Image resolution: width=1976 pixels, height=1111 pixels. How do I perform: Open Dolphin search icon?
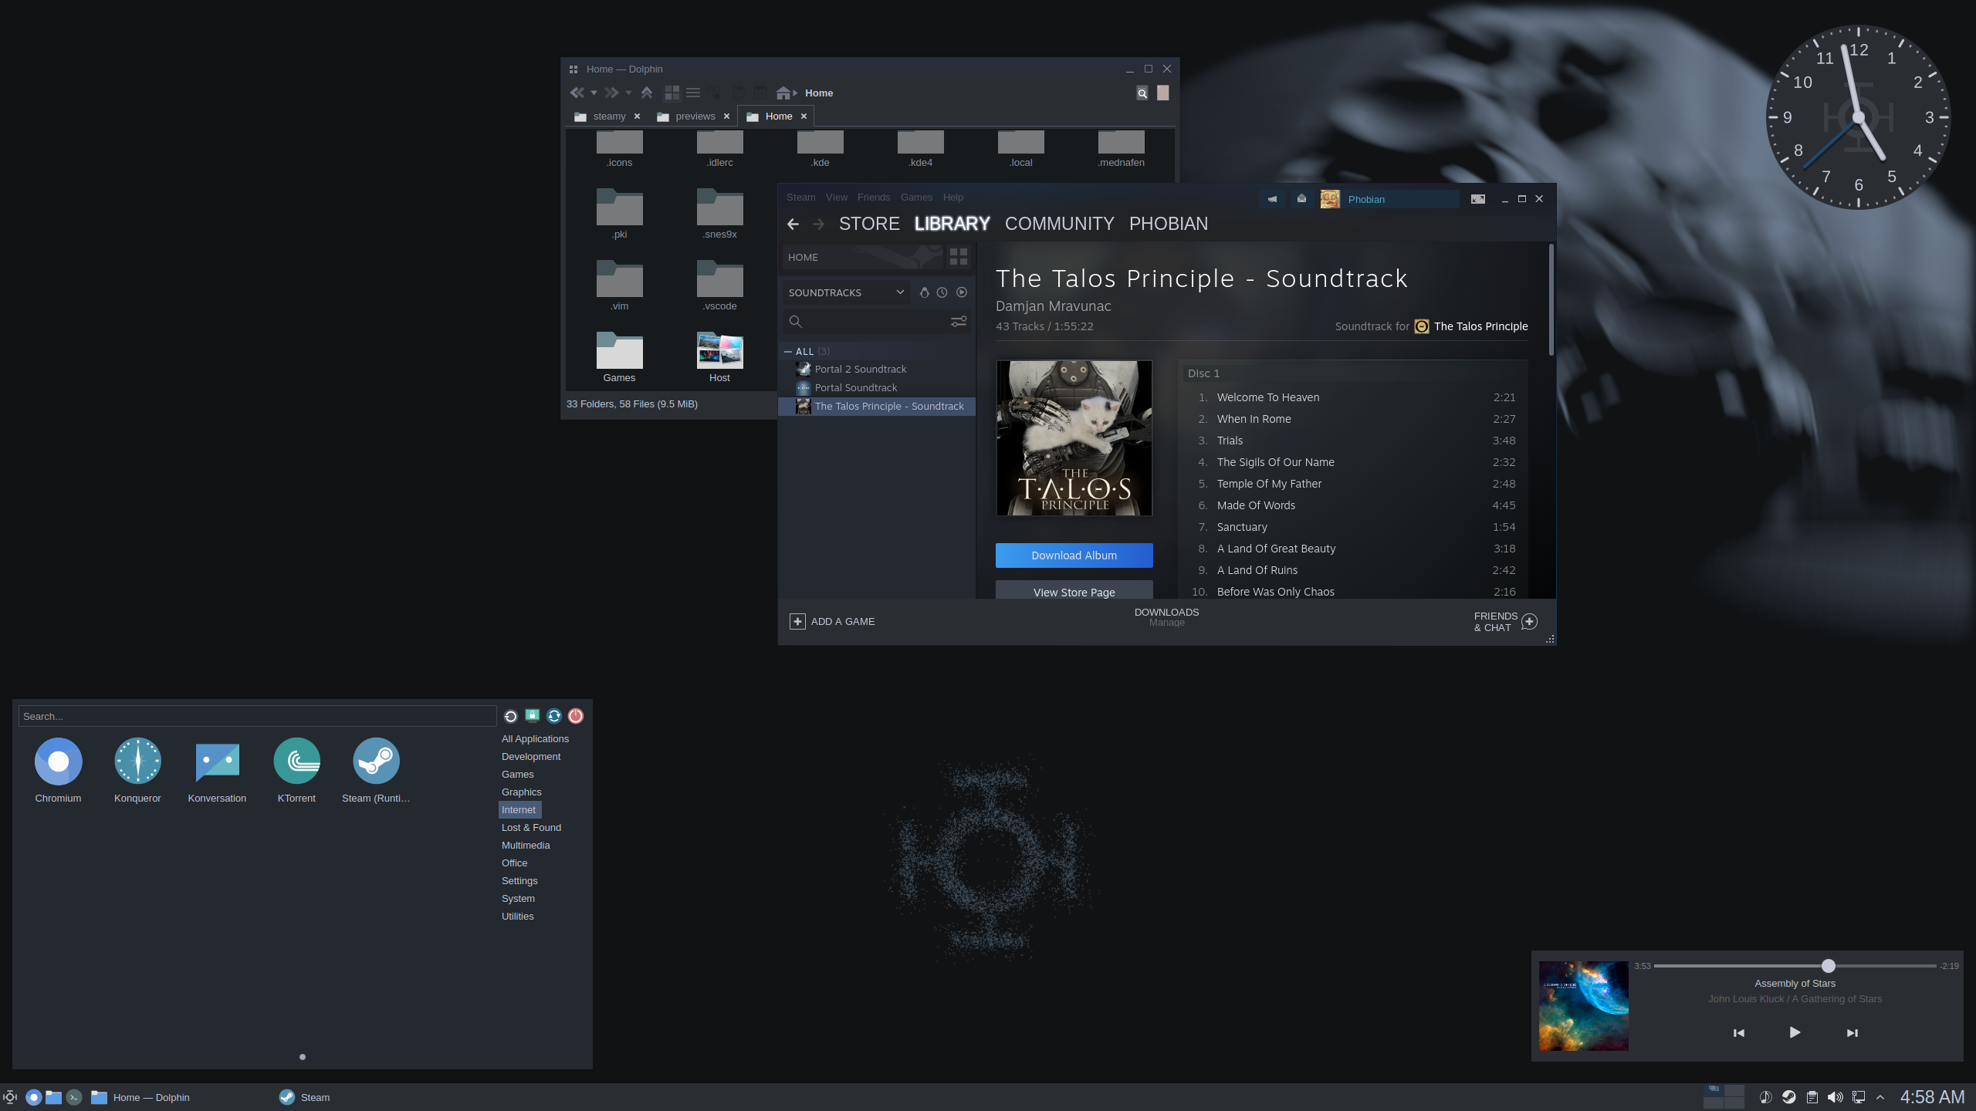(1142, 93)
